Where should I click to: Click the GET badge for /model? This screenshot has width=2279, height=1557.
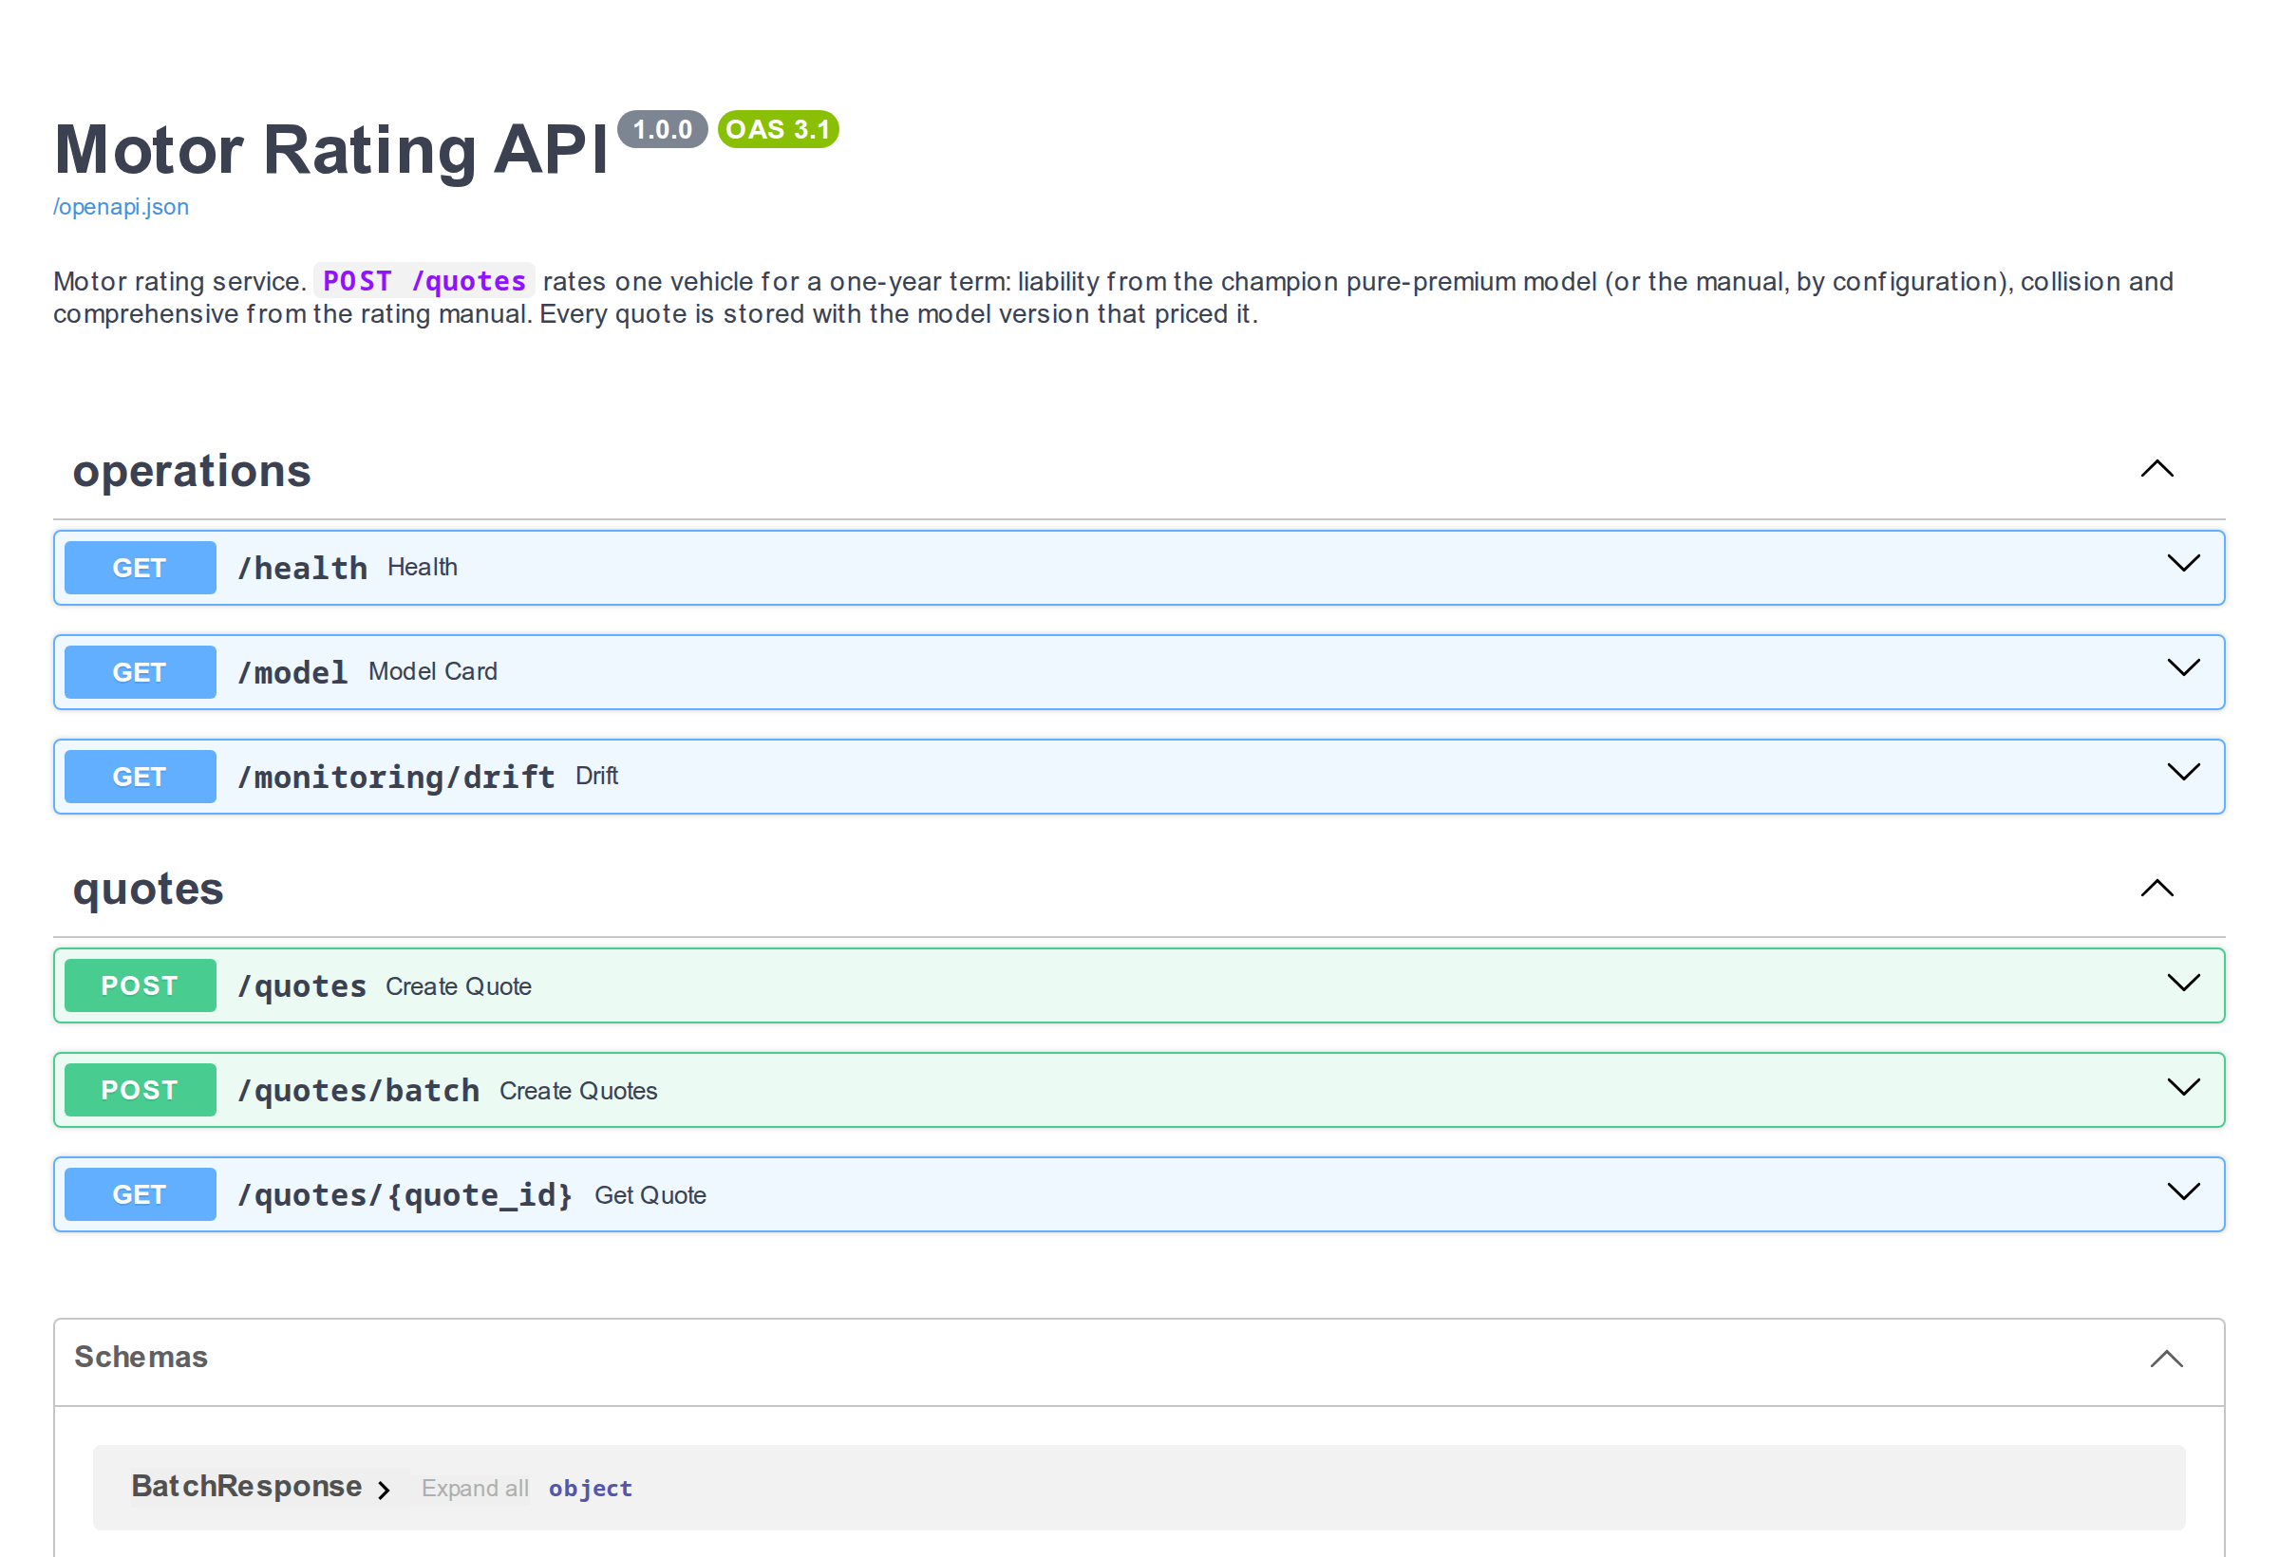[141, 672]
